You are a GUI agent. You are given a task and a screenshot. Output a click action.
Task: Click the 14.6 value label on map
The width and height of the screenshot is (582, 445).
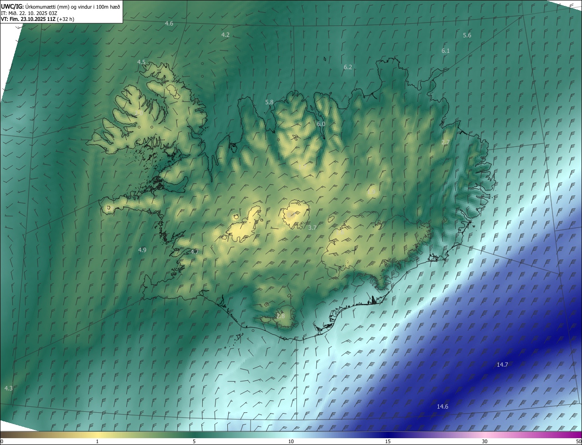tap(442, 407)
